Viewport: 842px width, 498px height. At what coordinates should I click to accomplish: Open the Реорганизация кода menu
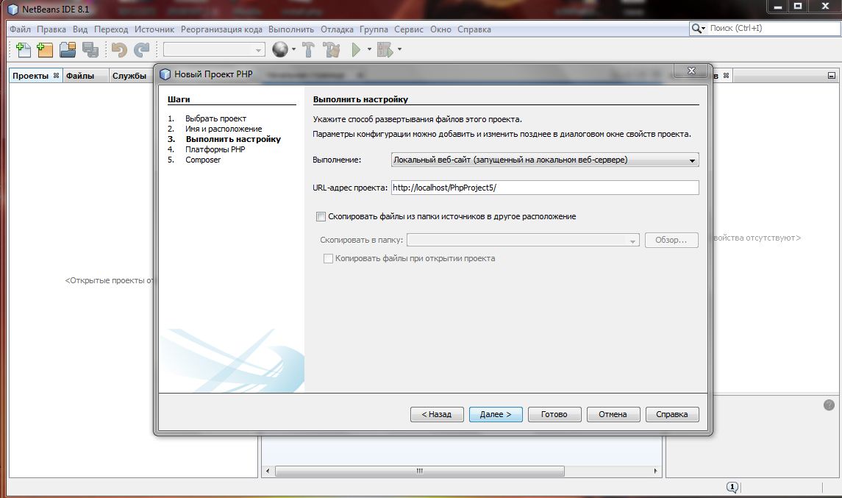pyautogui.click(x=221, y=29)
